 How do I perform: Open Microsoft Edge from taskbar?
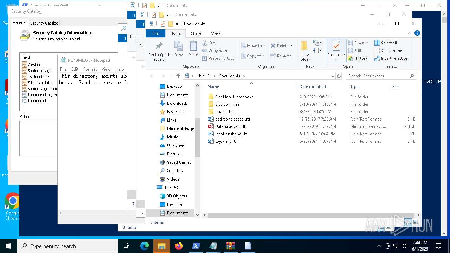click(x=144, y=246)
